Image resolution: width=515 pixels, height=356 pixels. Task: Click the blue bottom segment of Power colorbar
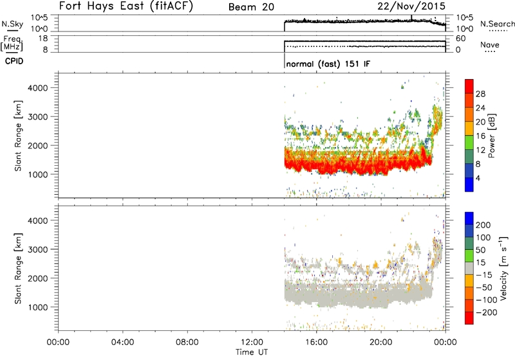(x=469, y=184)
